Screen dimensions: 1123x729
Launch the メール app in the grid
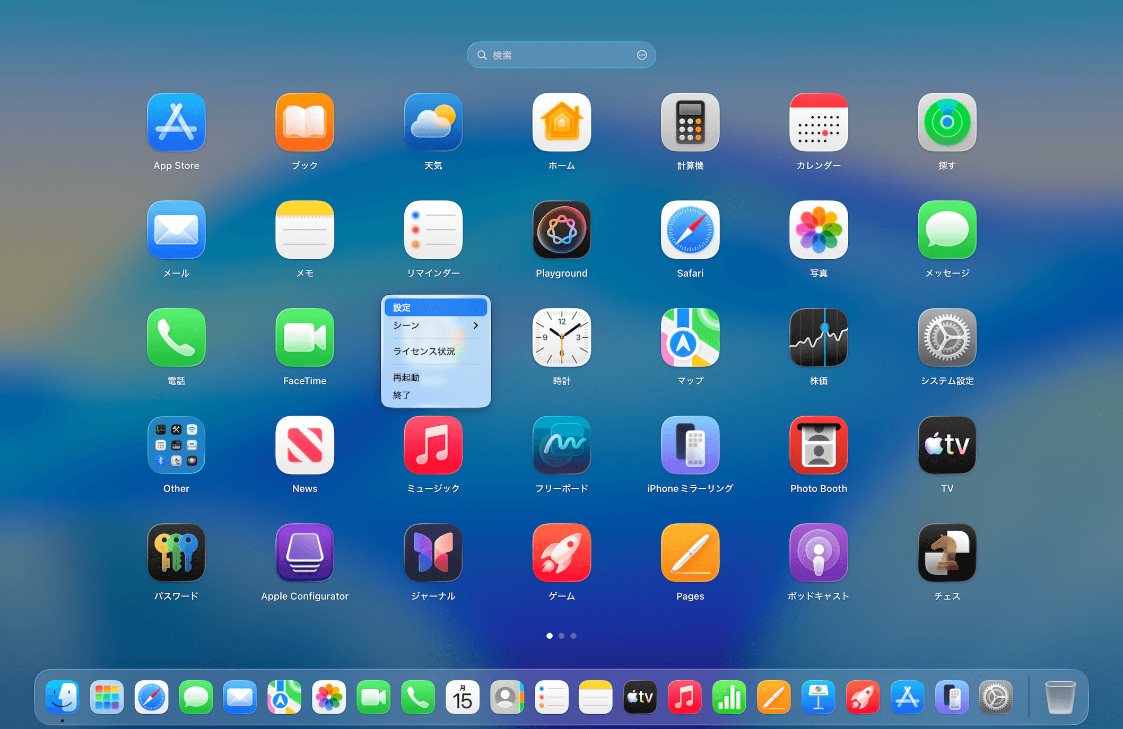(x=176, y=230)
